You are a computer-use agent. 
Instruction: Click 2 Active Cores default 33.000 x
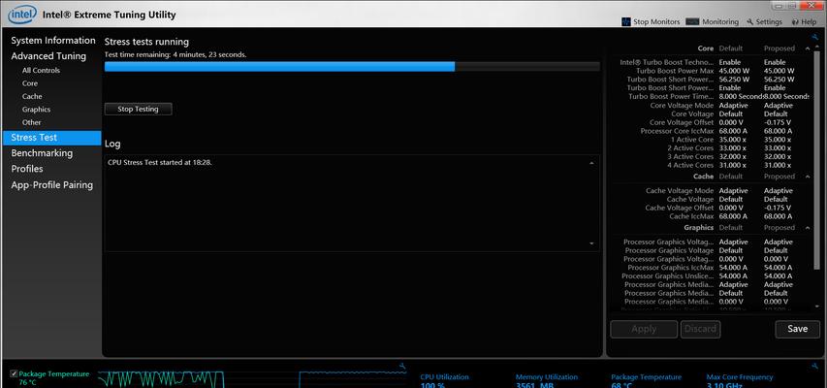point(733,148)
